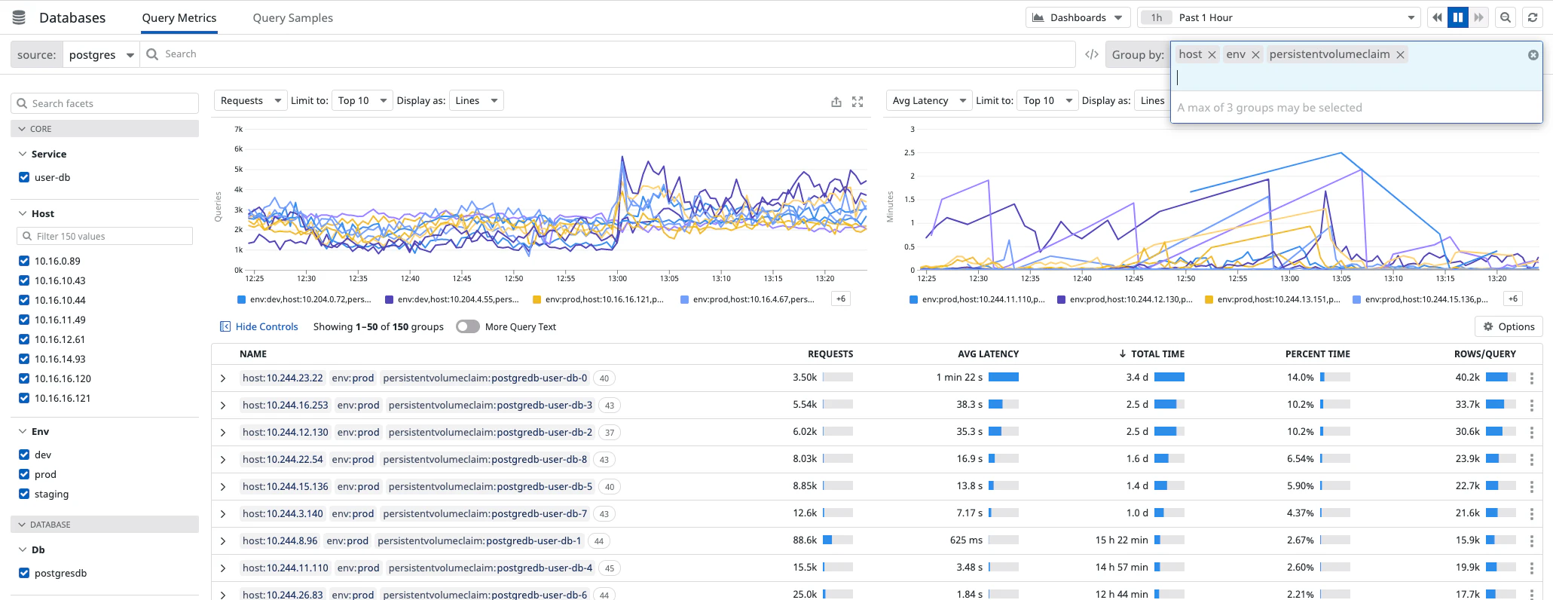Remove the host group tag
This screenshot has height=600, width=1553.
[x=1212, y=55]
